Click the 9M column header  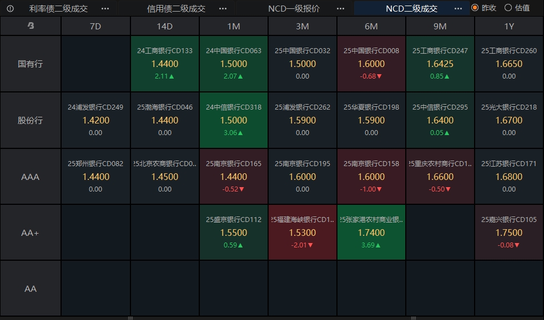point(440,26)
